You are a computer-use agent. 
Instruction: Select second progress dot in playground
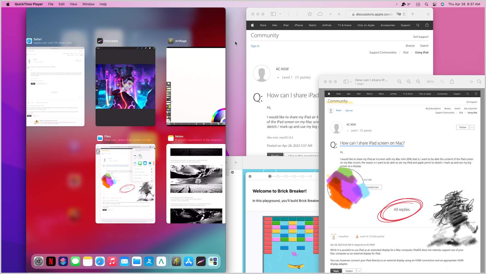pyautogui.click(x=278, y=176)
